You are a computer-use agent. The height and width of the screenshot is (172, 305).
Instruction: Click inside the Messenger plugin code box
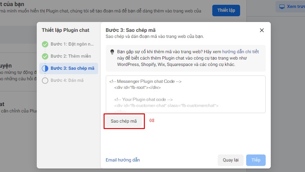[185, 94]
